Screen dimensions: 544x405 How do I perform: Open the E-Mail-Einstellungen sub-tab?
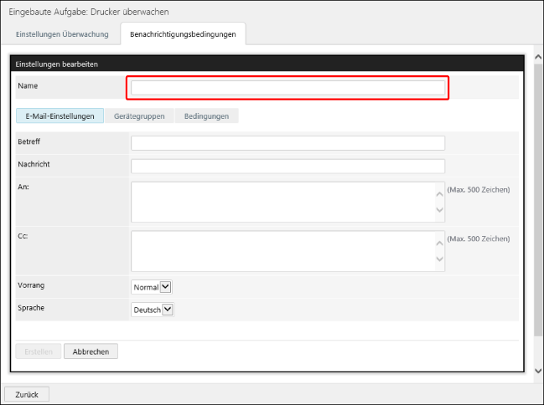pos(60,116)
